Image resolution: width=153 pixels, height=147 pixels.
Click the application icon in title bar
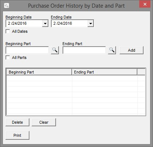pos(7,5)
